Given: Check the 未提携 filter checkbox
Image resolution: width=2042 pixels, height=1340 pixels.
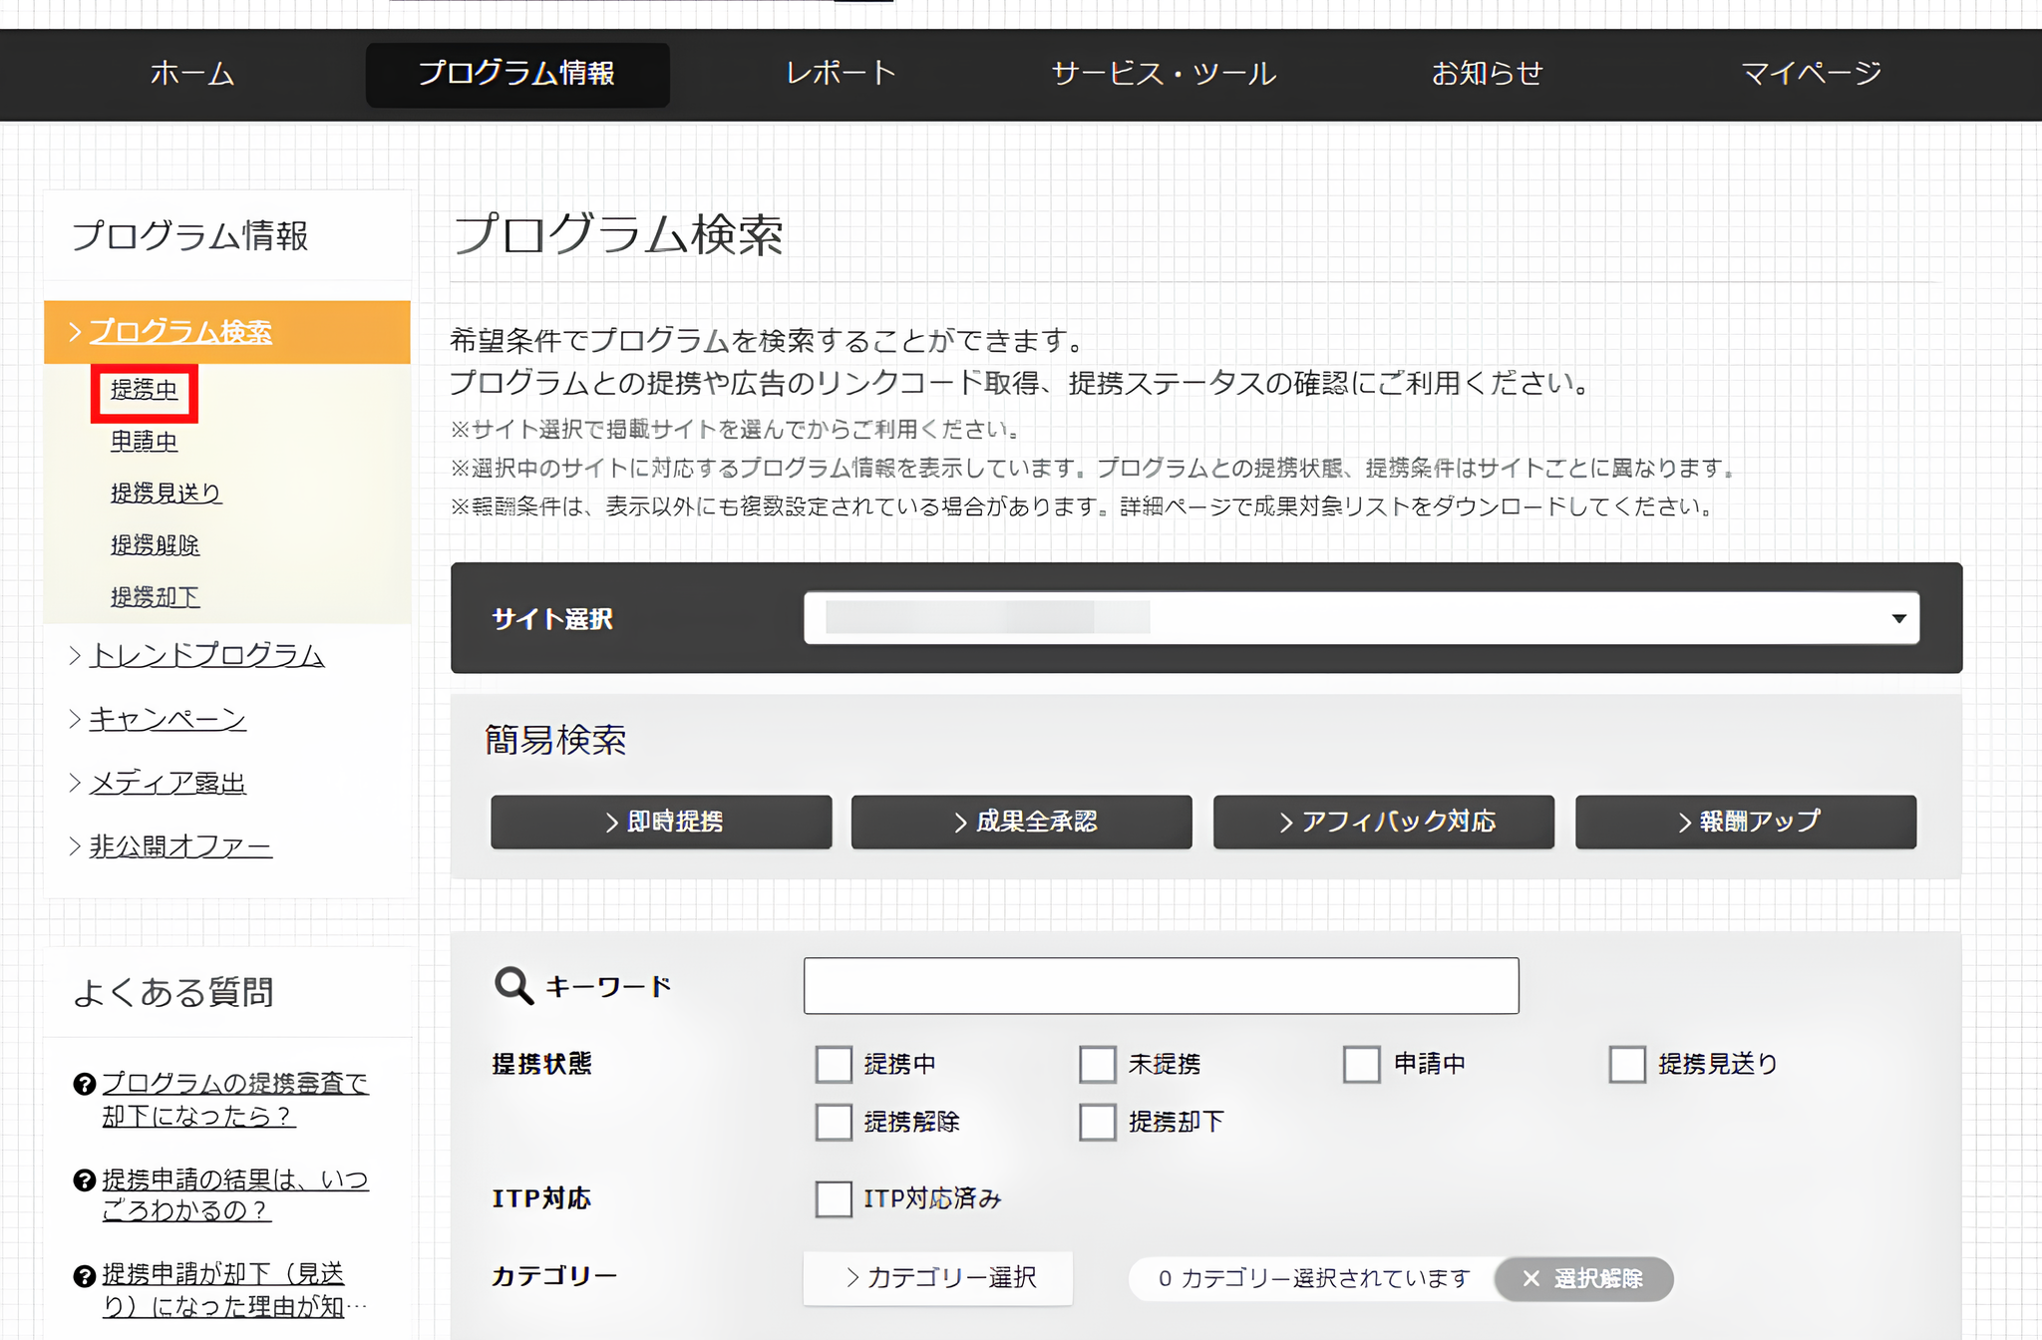Looking at the screenshot, I should (1097, 1064).
